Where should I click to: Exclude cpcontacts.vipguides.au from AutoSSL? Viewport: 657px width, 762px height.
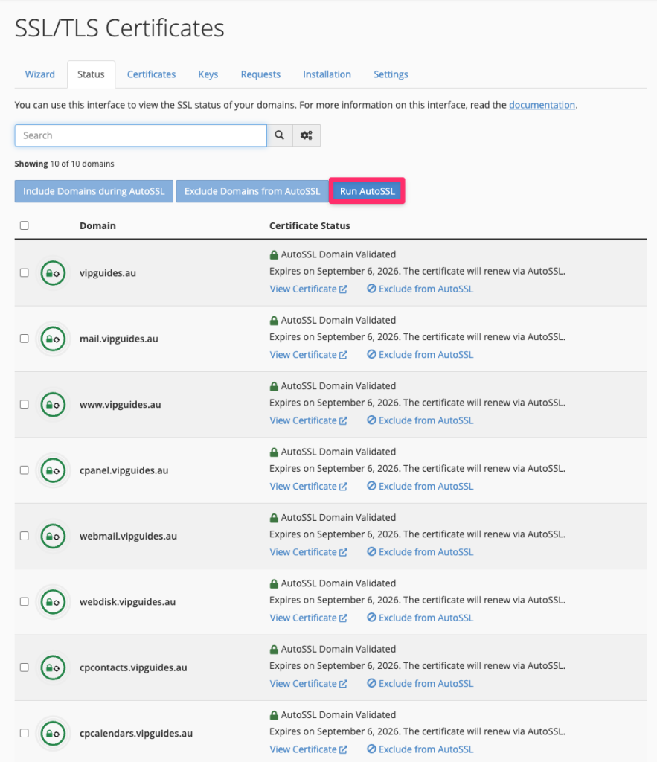tap(420, 684)
